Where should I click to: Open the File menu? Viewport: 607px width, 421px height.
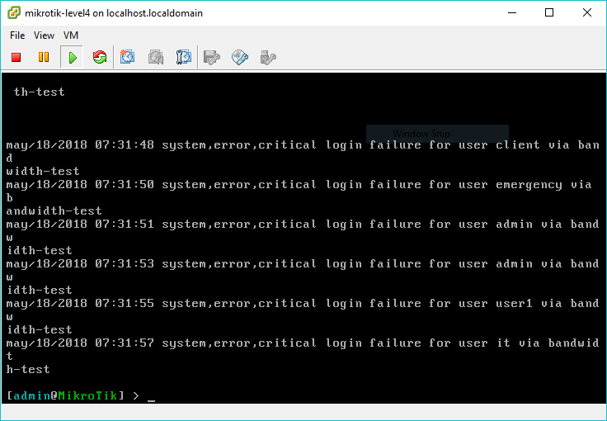coord(17,35)
